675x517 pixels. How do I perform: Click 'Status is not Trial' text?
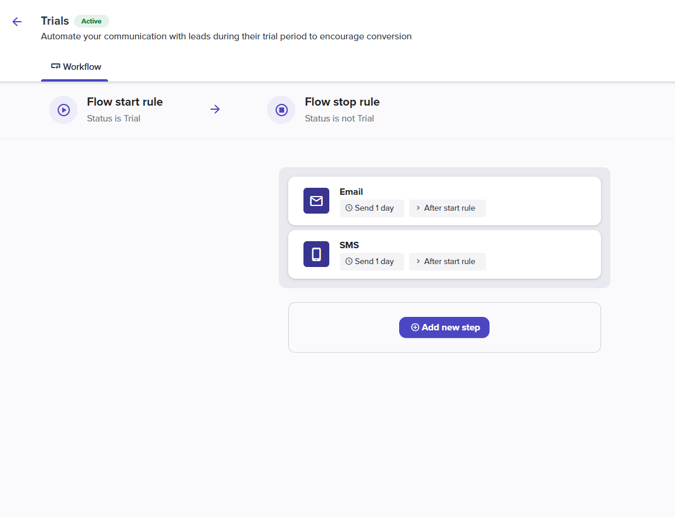tap(339, 119)
